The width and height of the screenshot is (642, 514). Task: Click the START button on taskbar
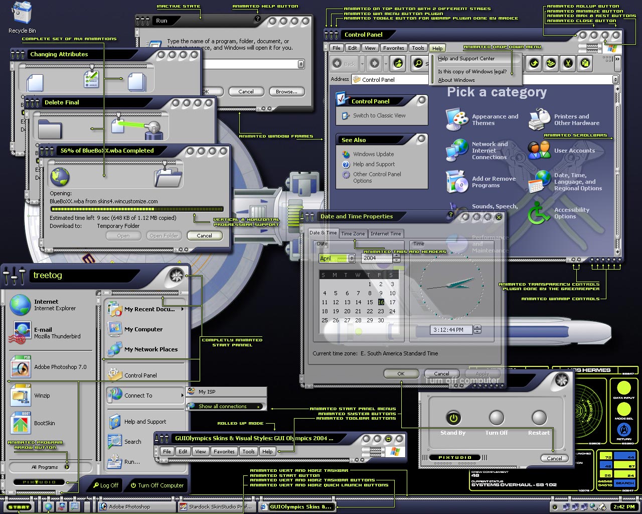click(19, 507)
